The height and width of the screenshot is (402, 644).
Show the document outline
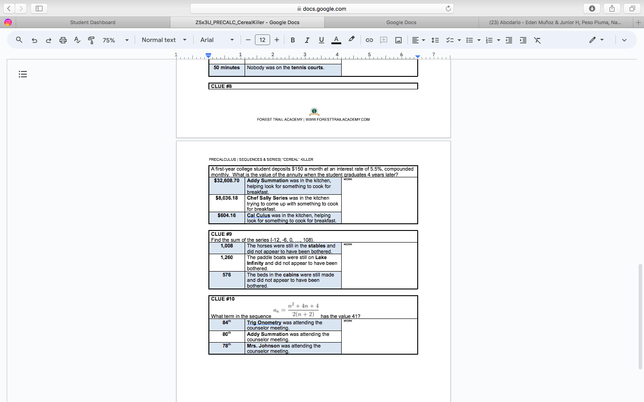tap(23, 74)
